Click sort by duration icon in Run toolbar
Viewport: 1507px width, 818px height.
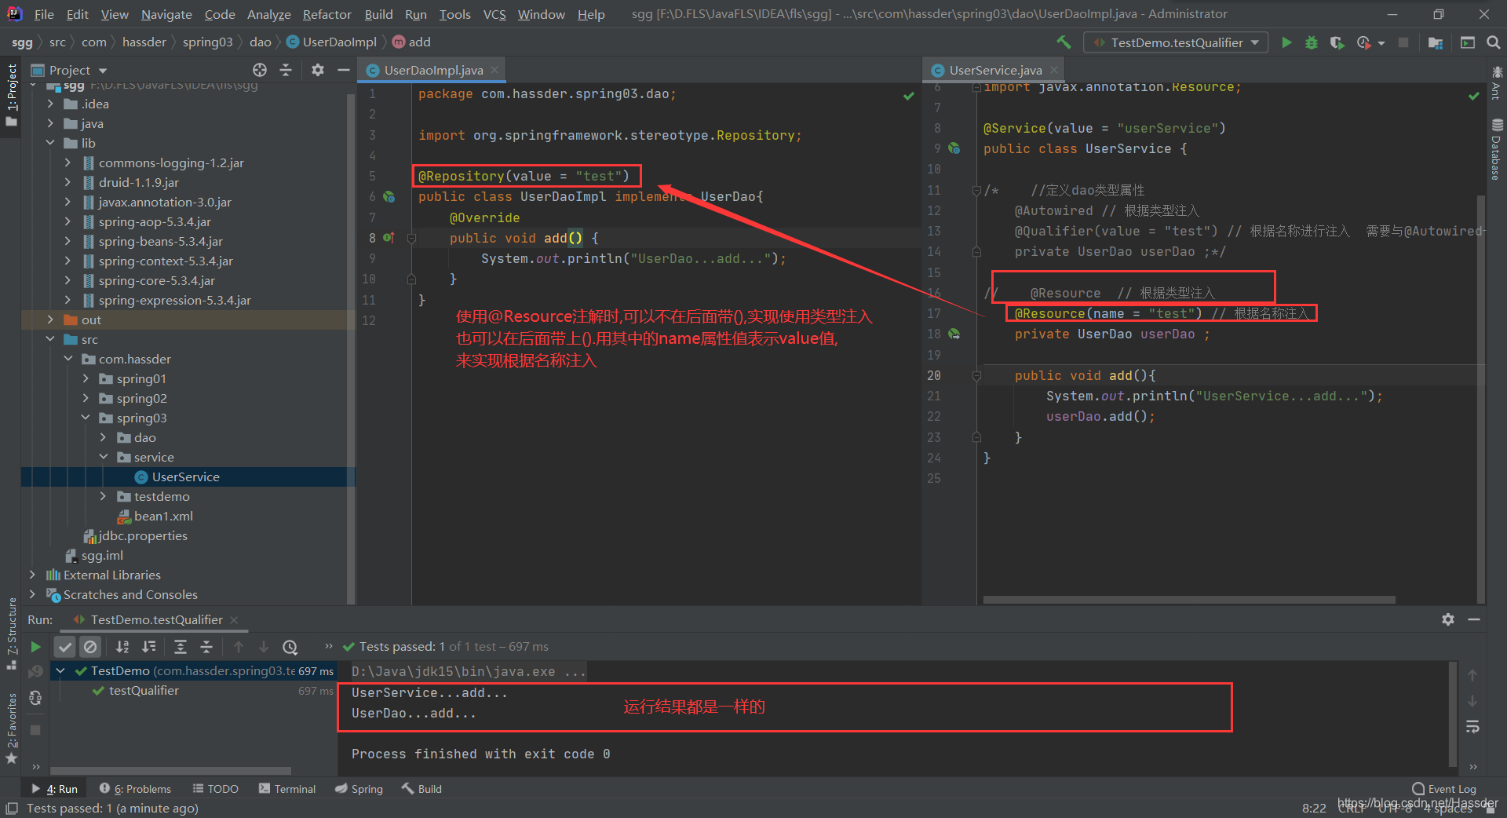pyautogui.click(x=148, y=647)
